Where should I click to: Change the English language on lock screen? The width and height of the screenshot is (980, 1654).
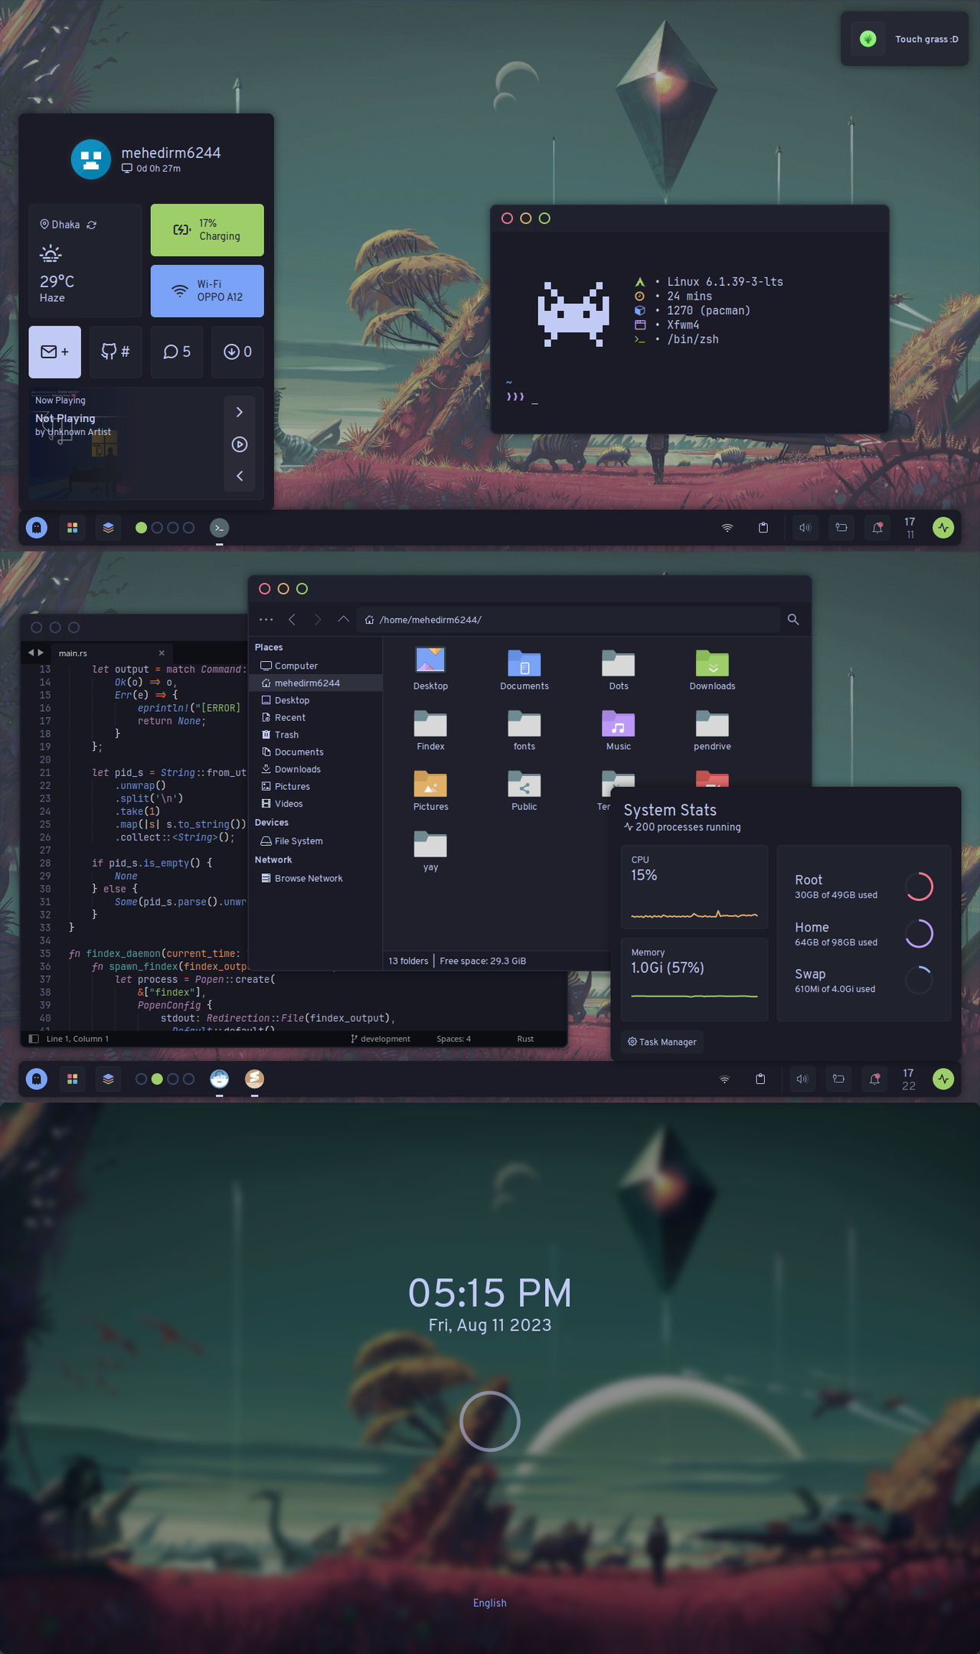490,1603
